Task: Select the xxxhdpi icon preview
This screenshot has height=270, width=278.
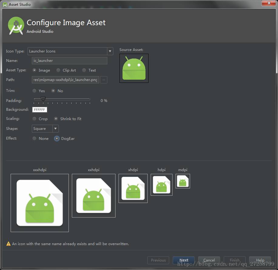Action: pos(40,203)
